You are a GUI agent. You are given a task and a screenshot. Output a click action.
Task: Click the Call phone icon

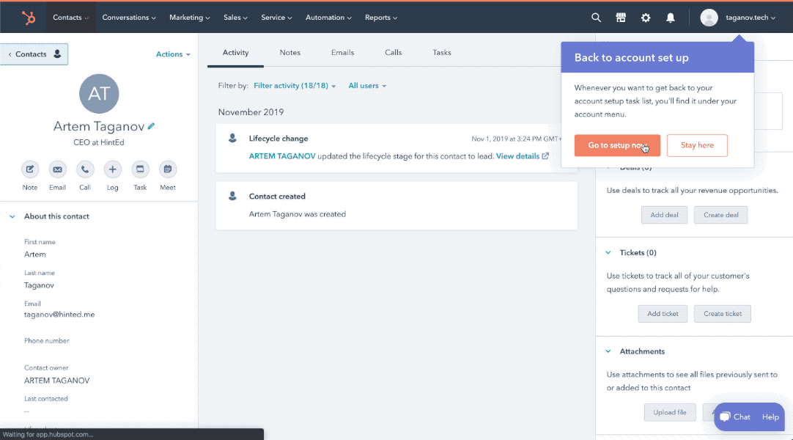click(85, 169)
